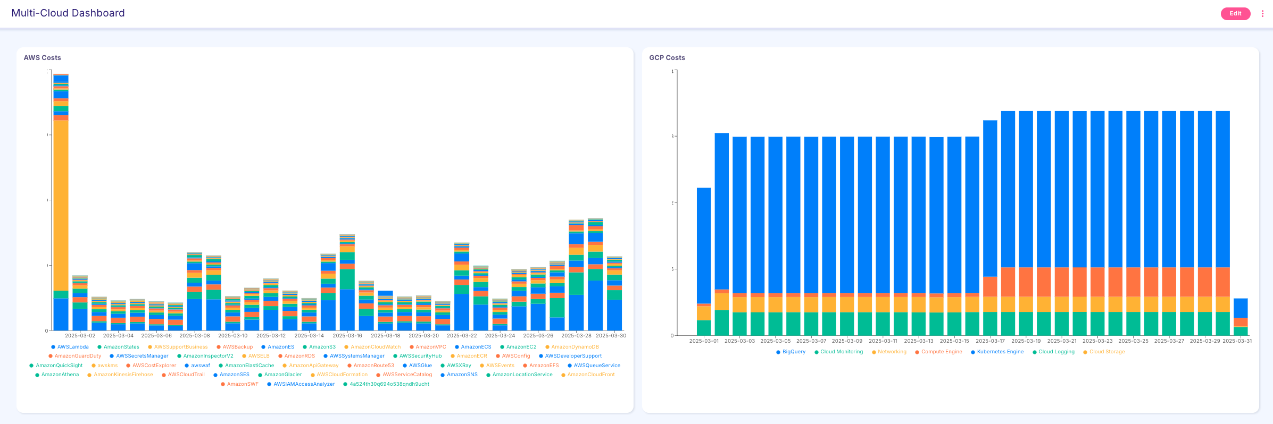Image resolution: width=1273 pixels, height=424 pixels.
Task: Select the AmazonEC2 legend item
Action: pyautogui.click(x=521, y=347)
